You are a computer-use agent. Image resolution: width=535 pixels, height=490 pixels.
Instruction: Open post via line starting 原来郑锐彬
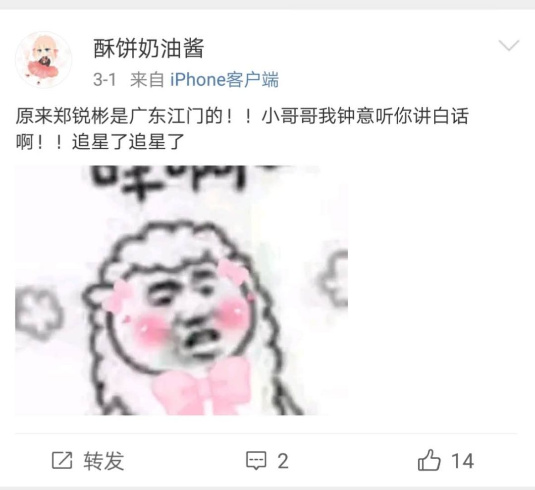(x=242, y=116)
